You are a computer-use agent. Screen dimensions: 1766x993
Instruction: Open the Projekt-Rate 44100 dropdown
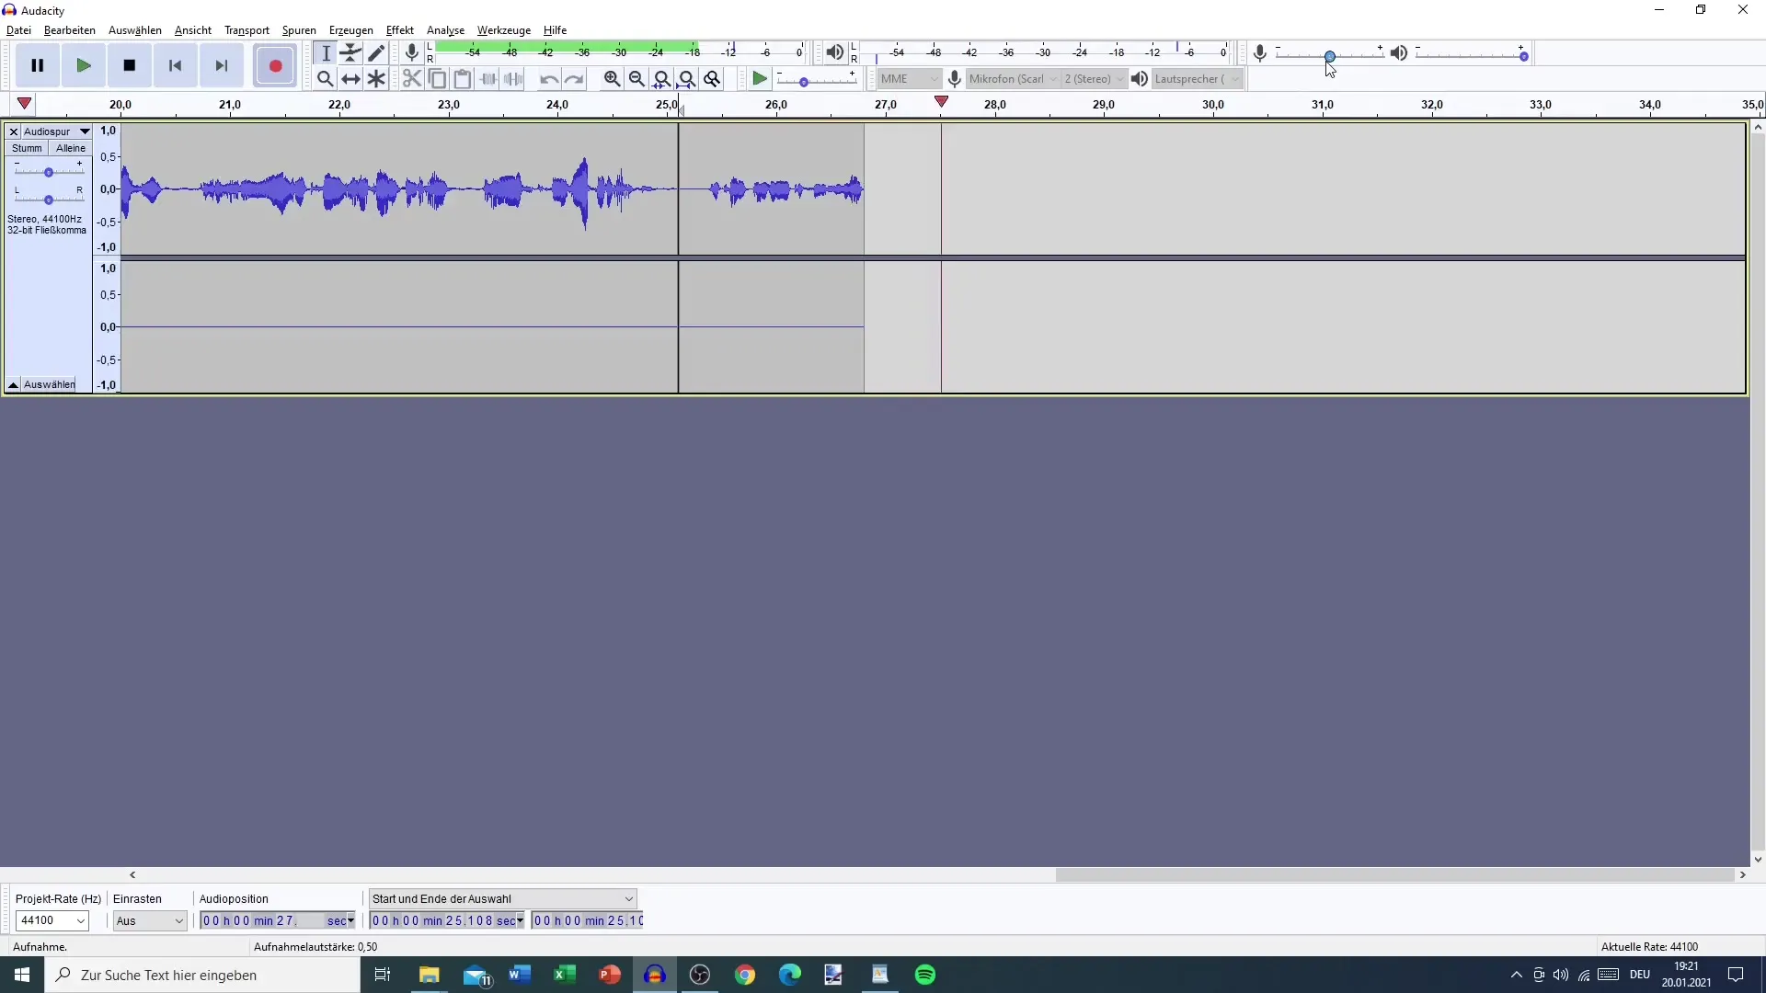(x=52, y=920)
